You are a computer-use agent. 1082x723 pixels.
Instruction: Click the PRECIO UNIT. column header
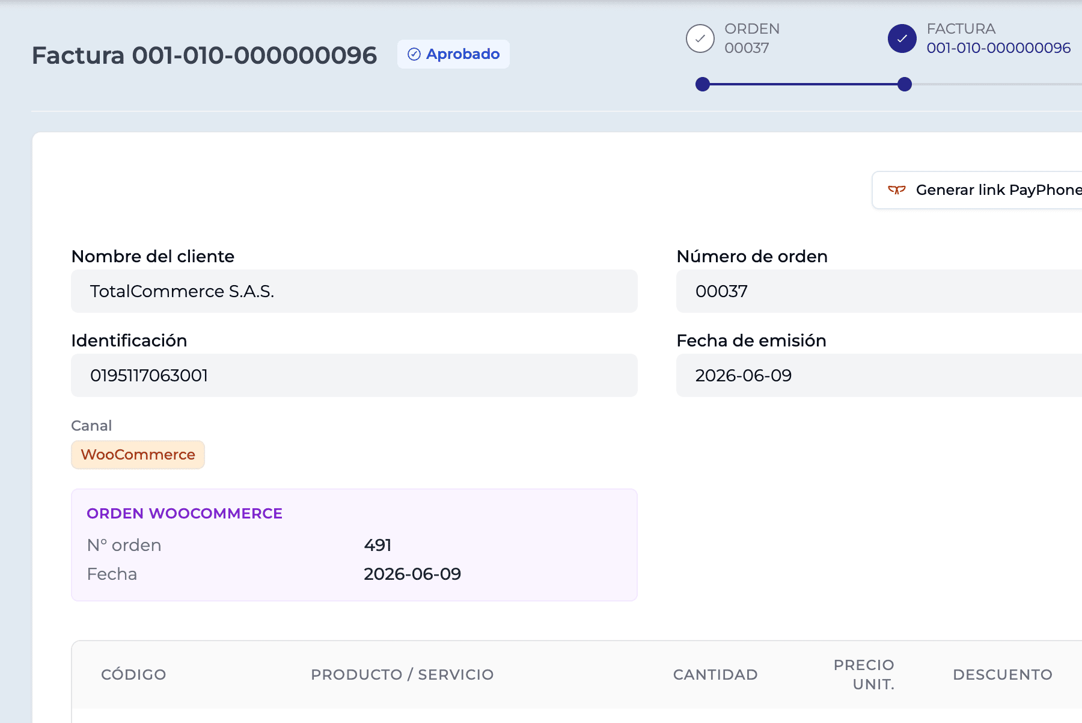click(x=864, y=675)
